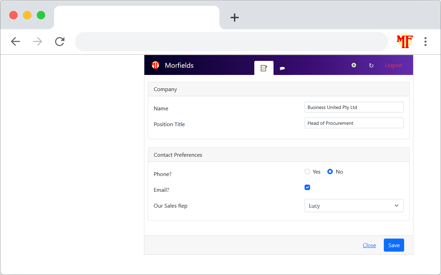This screenshot has height=275, width=441.
Task: Expand the Our Sales Rep dropdown
Action: click(354, 206)
